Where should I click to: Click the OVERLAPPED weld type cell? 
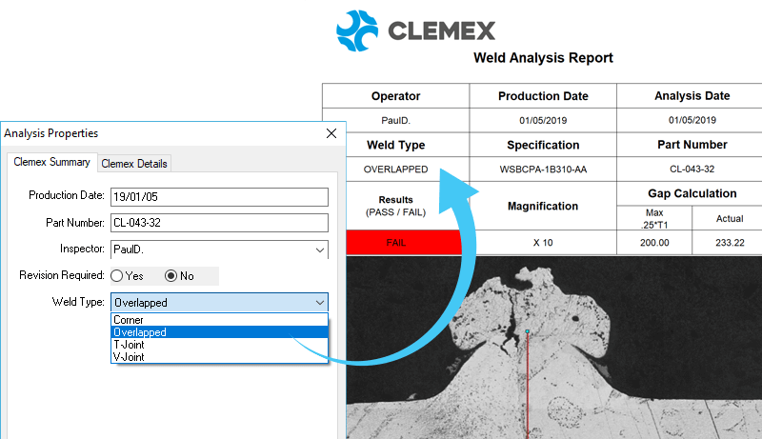[395, 170]
